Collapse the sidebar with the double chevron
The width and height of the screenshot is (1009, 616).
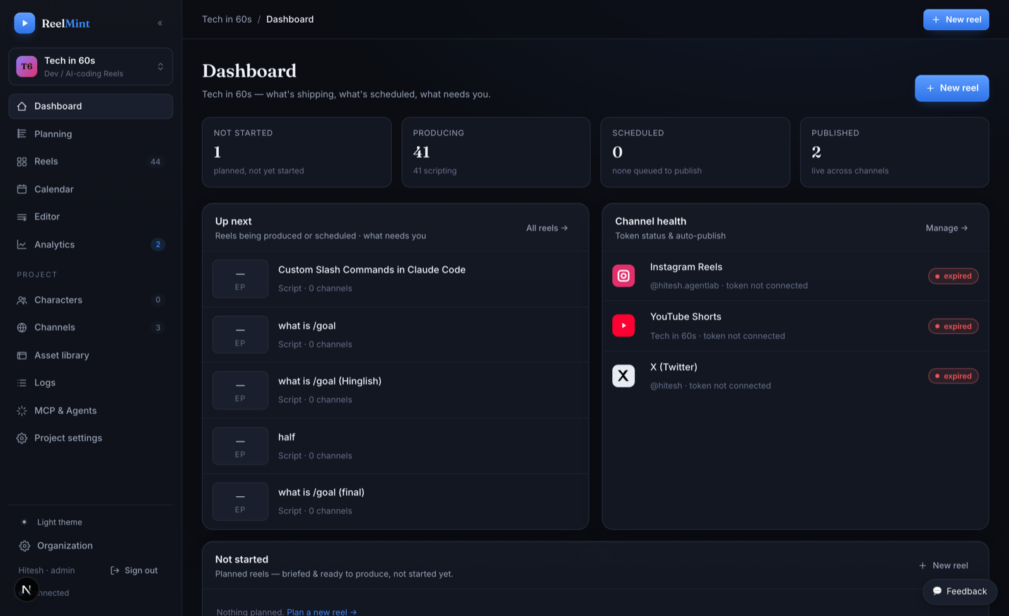(160, 23)
